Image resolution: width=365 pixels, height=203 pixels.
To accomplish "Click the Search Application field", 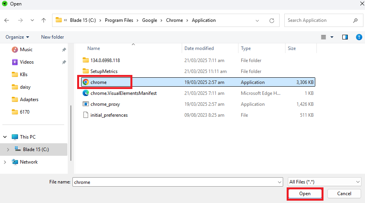I will [319, 20].
